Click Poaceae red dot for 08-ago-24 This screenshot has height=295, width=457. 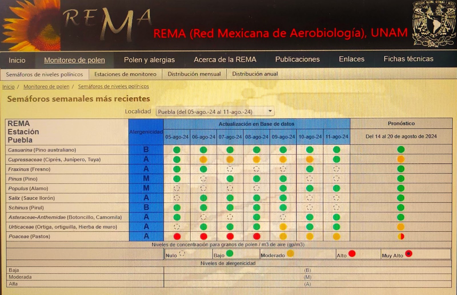[256, 236]
